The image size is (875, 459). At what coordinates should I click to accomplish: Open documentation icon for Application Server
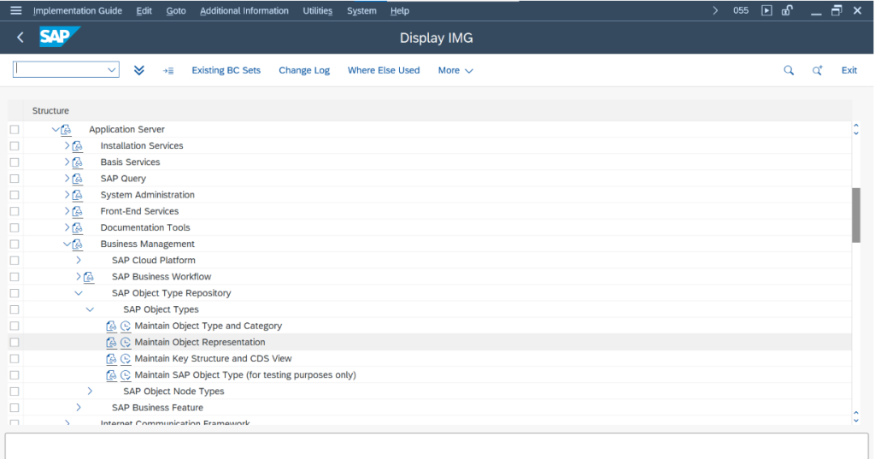coord(66,130)
